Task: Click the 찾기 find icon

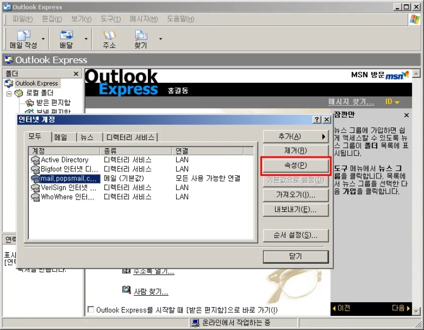Action: click(141, 39)
